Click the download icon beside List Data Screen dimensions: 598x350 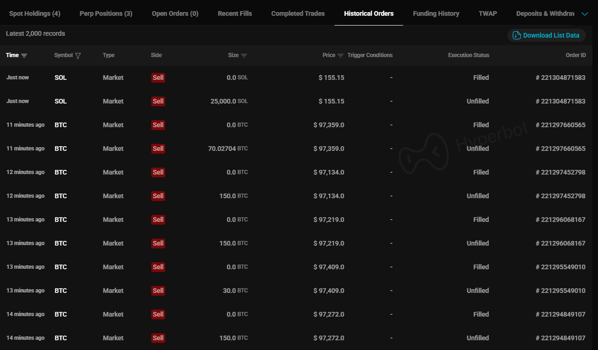coord(516,35)
